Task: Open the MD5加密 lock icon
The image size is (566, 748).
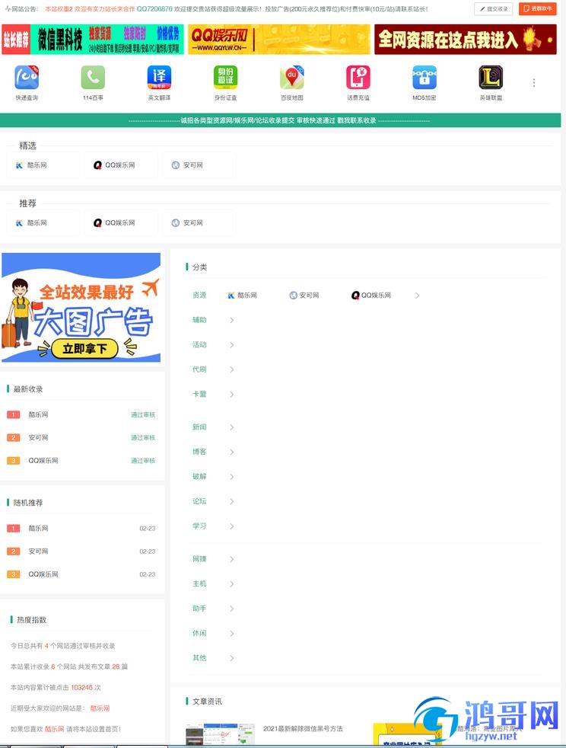Action: point(424,77)
